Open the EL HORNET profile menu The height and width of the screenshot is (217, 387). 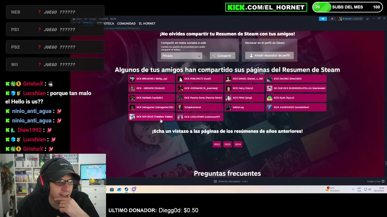pyautogui.click(x=147, y=24)
